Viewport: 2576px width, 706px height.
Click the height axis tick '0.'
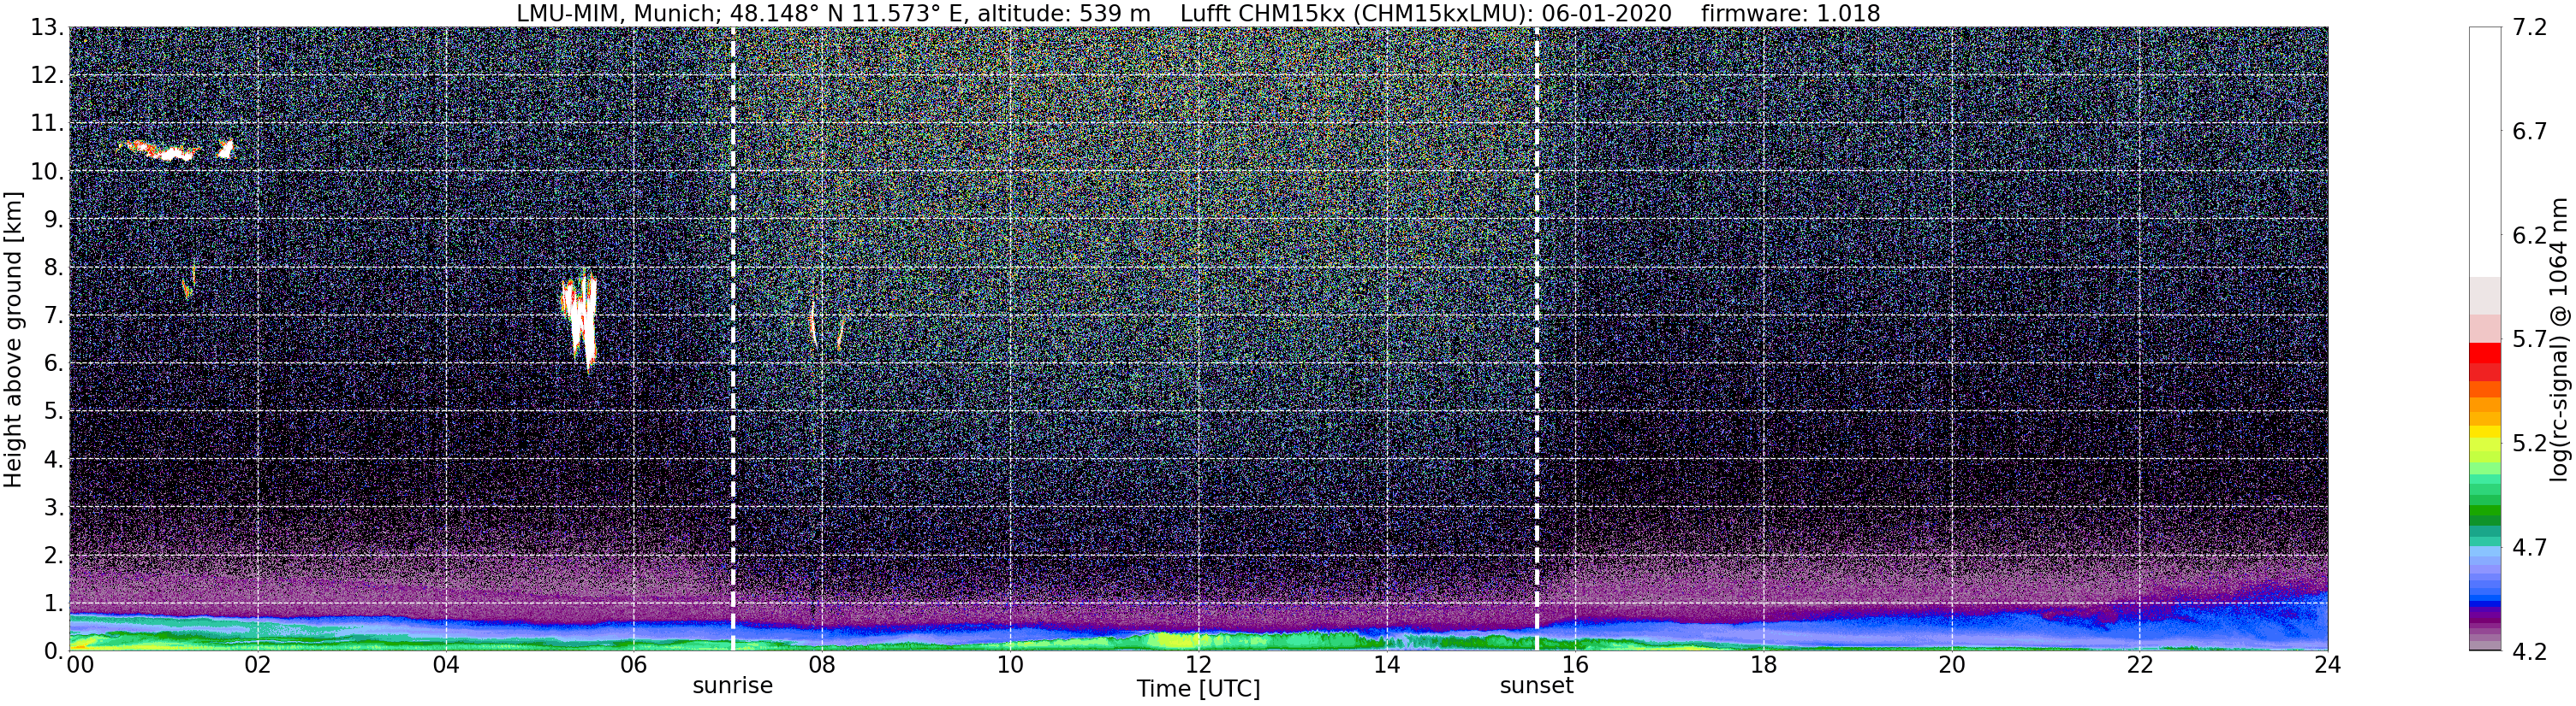click(x=54, y=650)
